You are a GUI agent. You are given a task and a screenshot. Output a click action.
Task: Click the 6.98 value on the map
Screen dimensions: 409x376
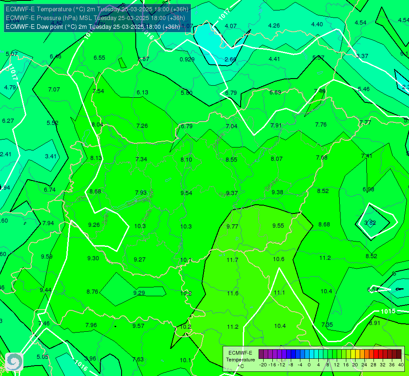(368, 189)
